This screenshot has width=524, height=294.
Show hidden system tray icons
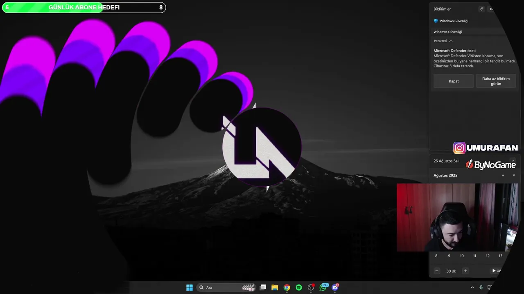(x=472, y=287)
